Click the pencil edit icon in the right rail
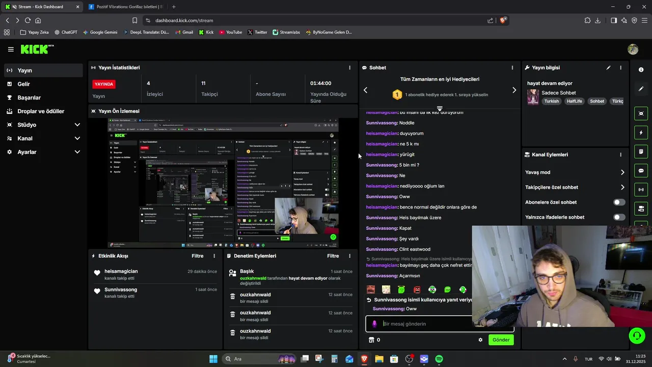 click(x=641, y=89)
